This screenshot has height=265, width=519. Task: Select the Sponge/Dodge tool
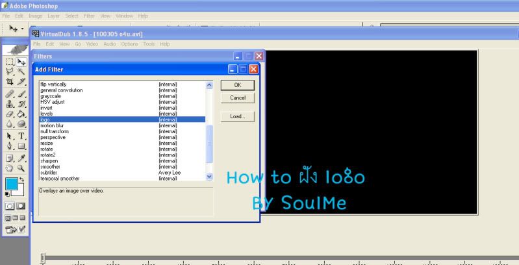(21, 124)
